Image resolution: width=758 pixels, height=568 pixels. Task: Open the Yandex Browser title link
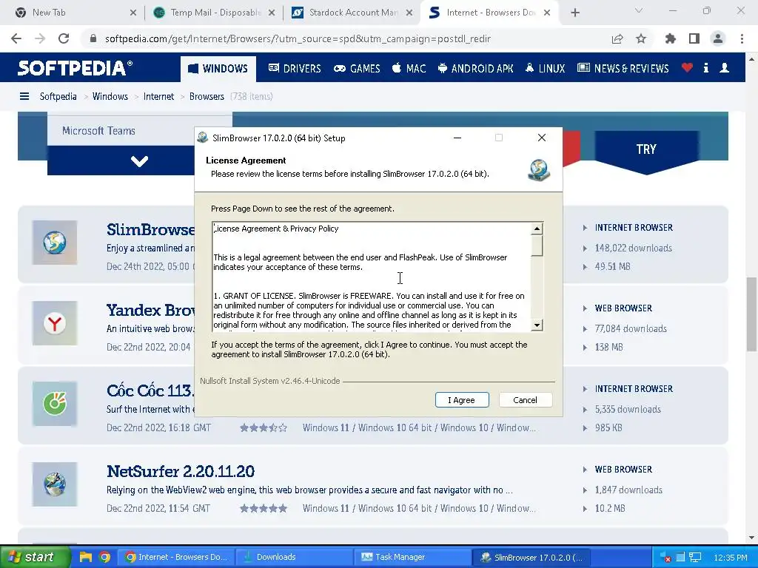(151, 310)
